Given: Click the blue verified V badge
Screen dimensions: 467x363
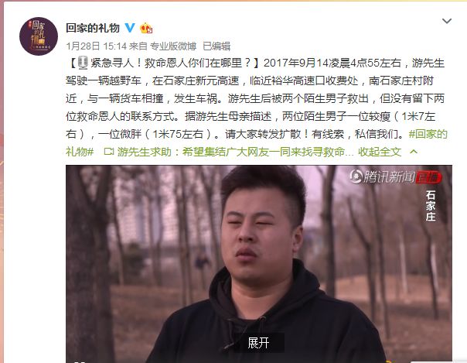Looking at the screenshot, I should [130, 28].
